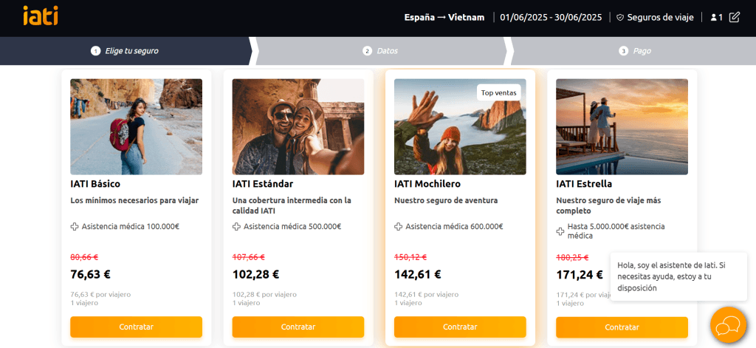This screenshot has width=756, height=348.
Task: Click the traveler person icon
Action: tap(714, 18)
